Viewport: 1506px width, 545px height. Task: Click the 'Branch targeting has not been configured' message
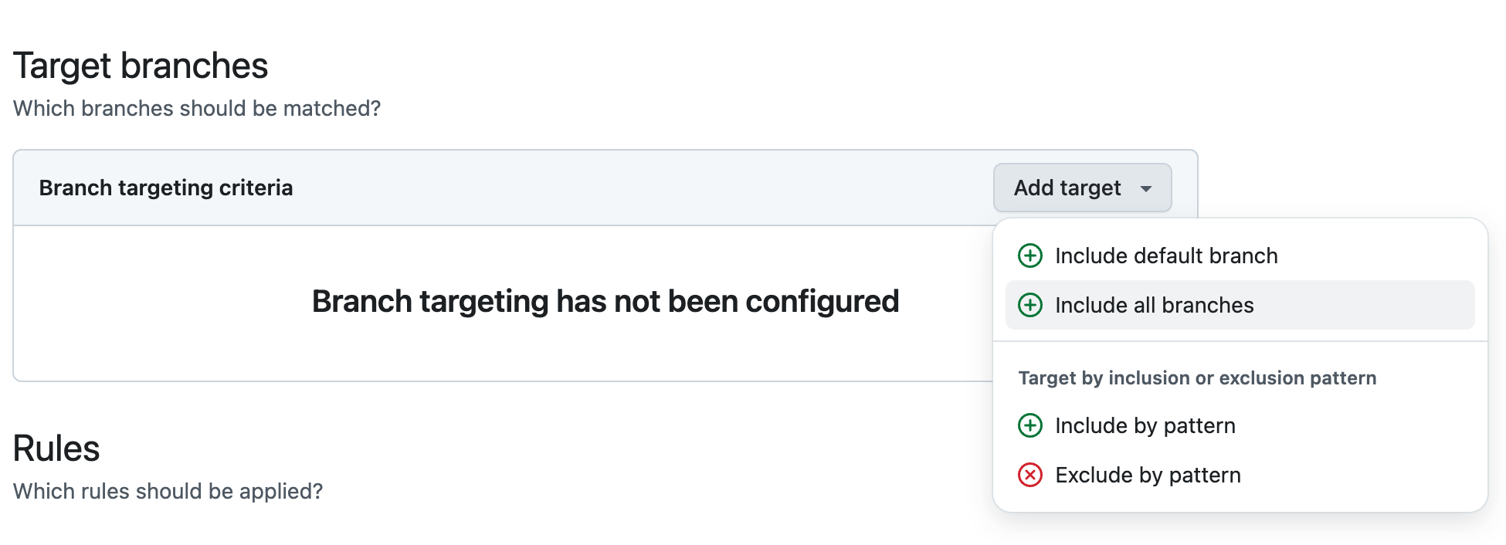click(605, 301)
